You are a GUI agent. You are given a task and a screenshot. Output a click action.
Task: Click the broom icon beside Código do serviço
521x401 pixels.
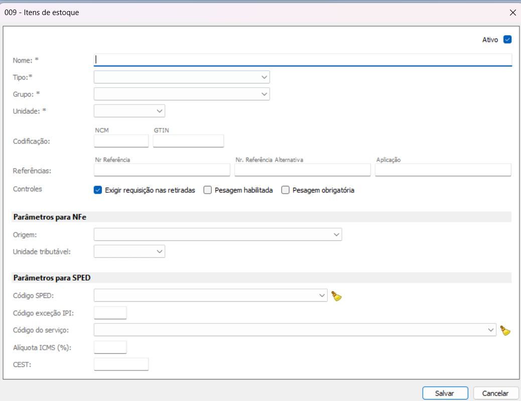(505, 330)
